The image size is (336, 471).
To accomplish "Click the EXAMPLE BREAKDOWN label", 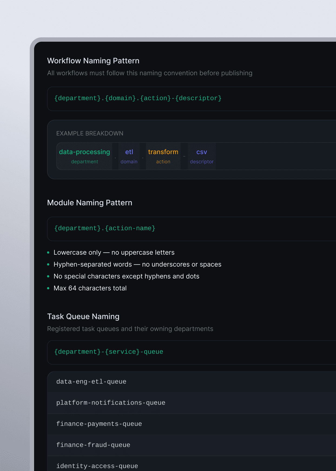I will 90,133.
